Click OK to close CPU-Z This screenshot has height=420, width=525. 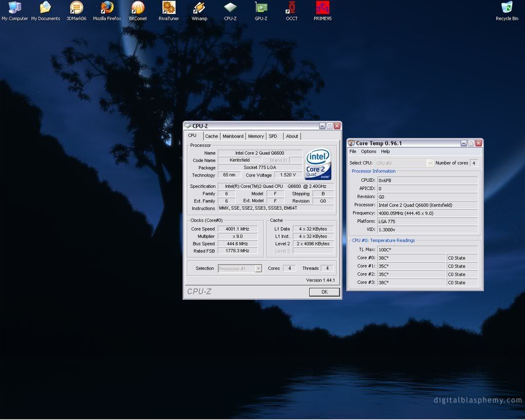click(325, 291)
